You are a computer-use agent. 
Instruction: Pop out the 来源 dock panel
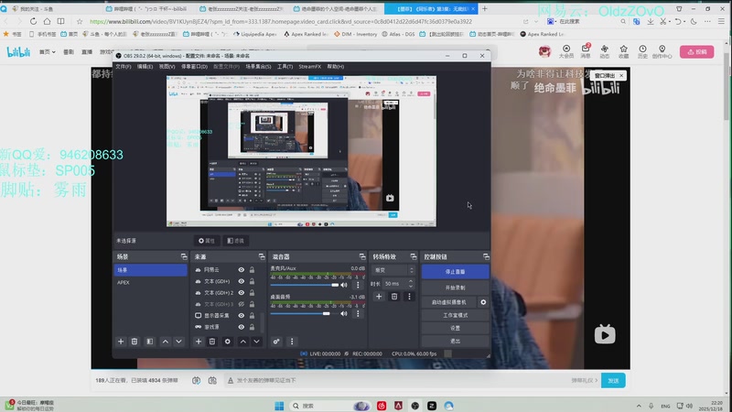point(262,257)
